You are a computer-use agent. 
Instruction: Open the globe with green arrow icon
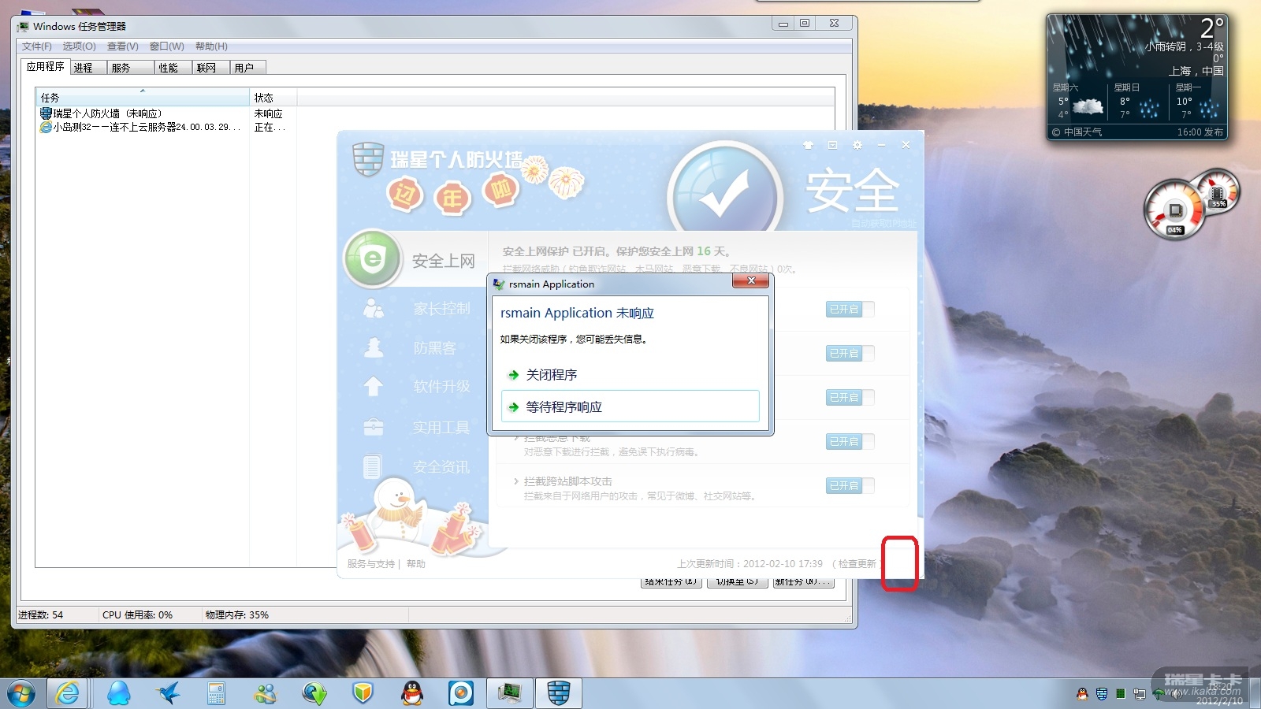(314, 693)
